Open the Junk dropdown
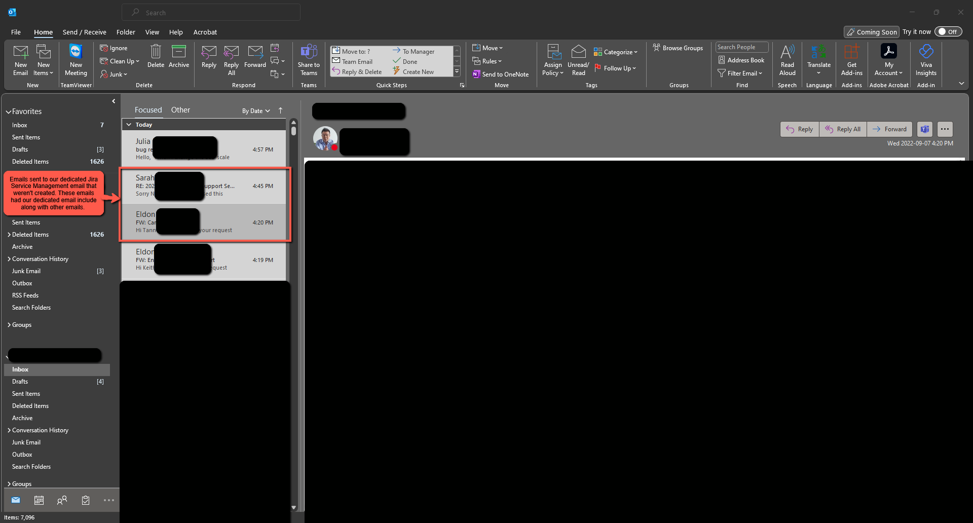The image size is (973, 523). pyautogui.click(x=114, y=74)
